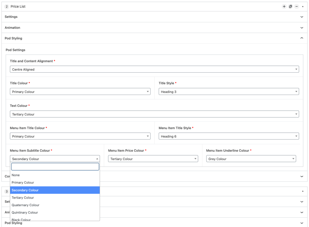Open Title and Content Alignment dropdown
The image size is (309, 227).
tap(154, 69)
